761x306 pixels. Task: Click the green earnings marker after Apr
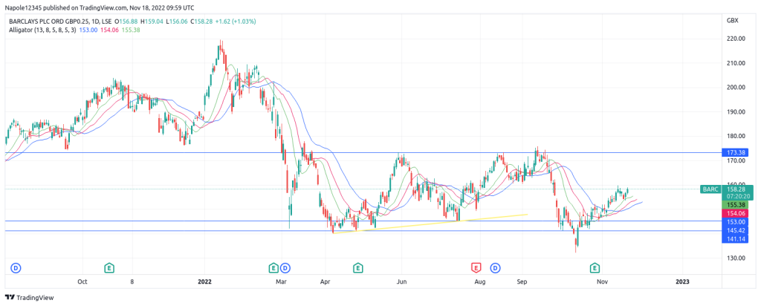point(357,267)
